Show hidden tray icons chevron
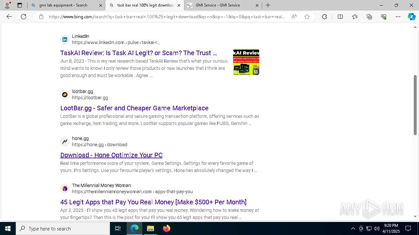 [353, 228]
